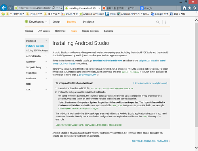Open the Training sub-navigation tab

(29, 31)
